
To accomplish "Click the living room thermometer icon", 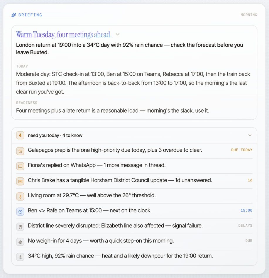I will [20, 196].
